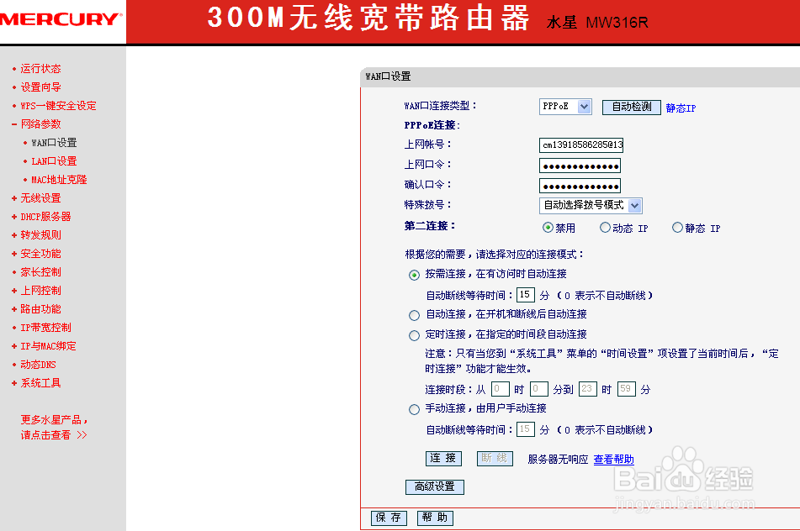This screenshot has height=531, width=800.
Task: Expand the 路由功能 menu section
Action: click(40, 309)
